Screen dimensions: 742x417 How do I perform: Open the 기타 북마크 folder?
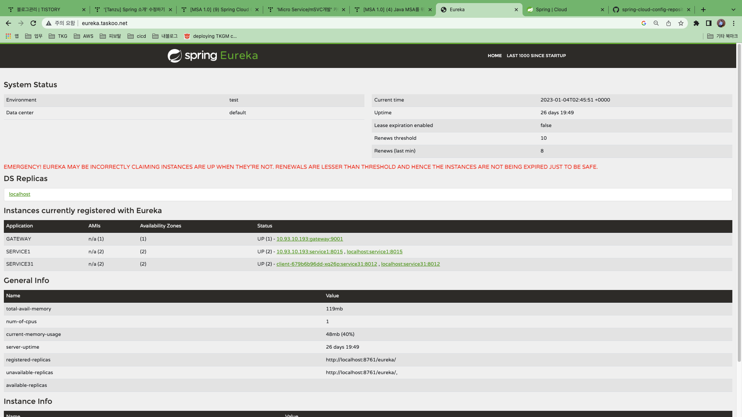pos(722,36)
